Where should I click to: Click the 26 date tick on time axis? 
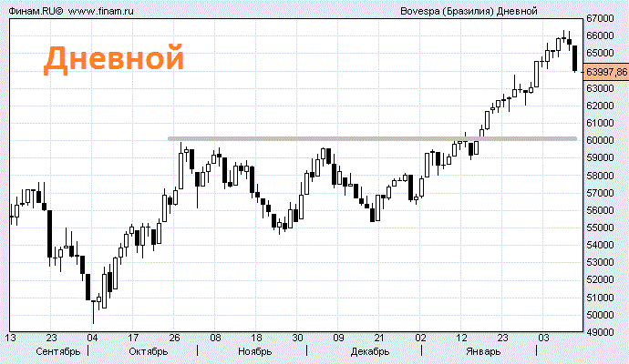[x=173, y=339]
